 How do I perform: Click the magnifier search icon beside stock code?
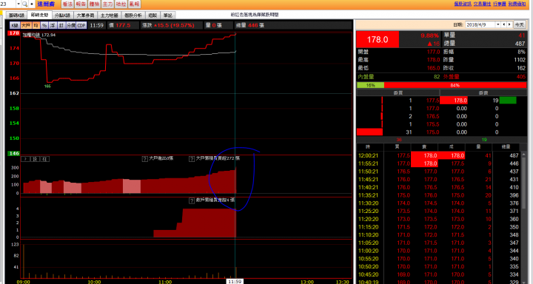25,4
